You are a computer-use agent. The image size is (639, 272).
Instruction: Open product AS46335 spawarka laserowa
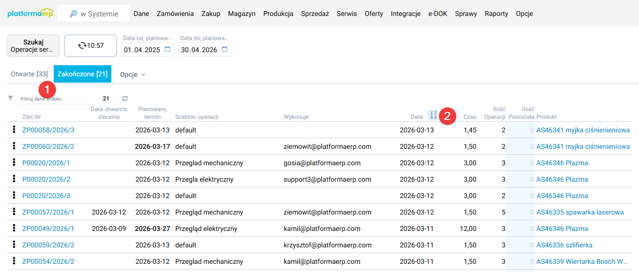(580, 212)
